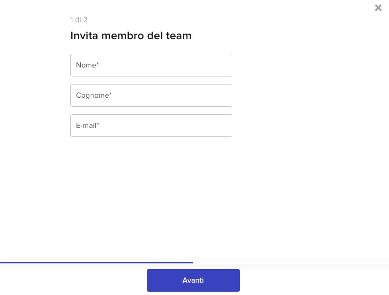Screen dimensions: 389x295
Task: Click the blue filled progress bar segment
Action: [96, 262]
